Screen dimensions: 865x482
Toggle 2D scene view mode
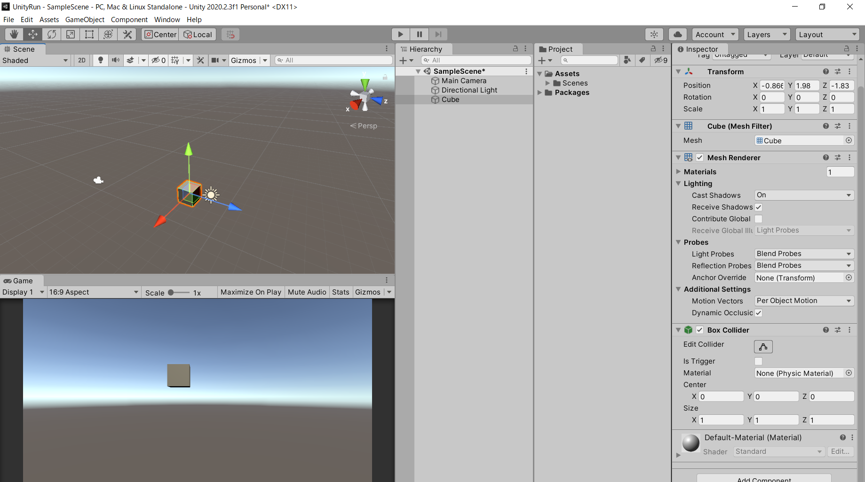point(82,60)
